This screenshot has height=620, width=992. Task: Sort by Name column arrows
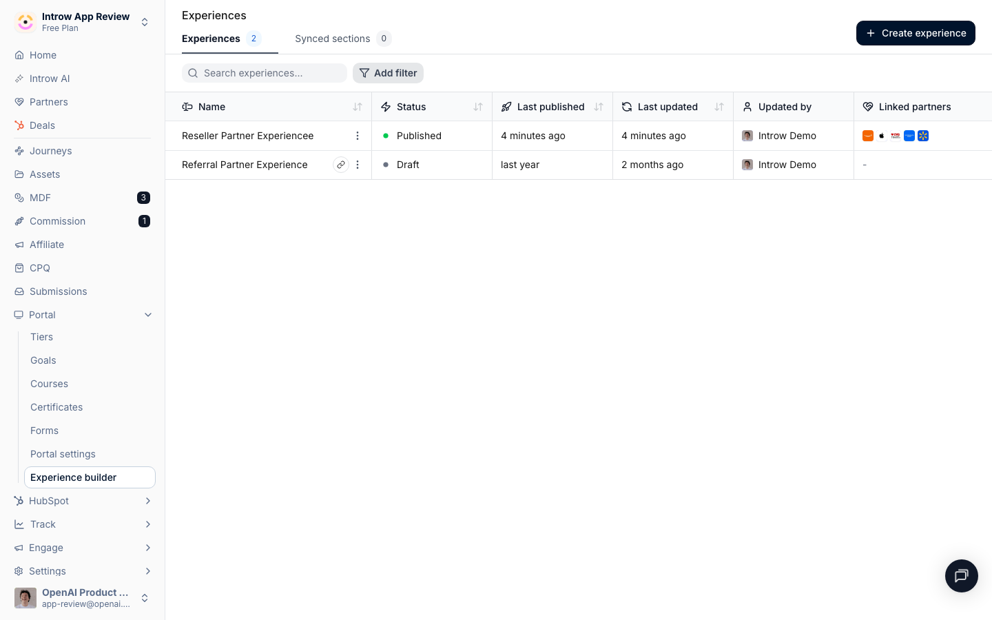tap(357, 107)
